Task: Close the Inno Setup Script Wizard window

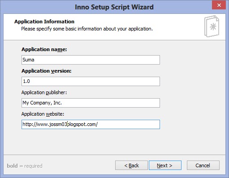Action: [x=219, y=5]
